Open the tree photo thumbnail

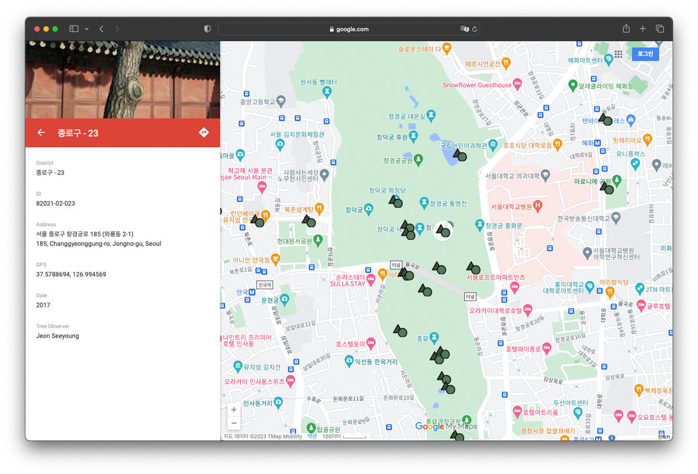pyautogui.click(x=123, y=80)
